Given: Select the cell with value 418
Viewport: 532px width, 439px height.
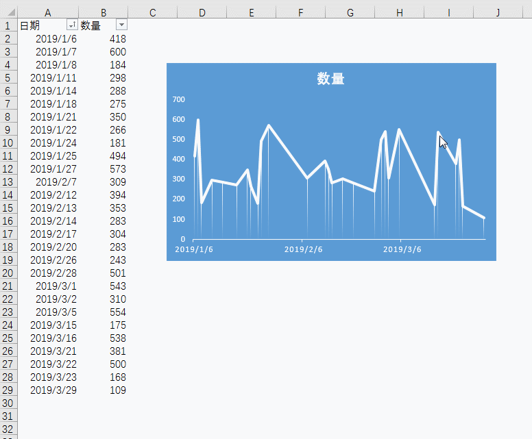Looking at the screenshot, I should tap(103, 38).
